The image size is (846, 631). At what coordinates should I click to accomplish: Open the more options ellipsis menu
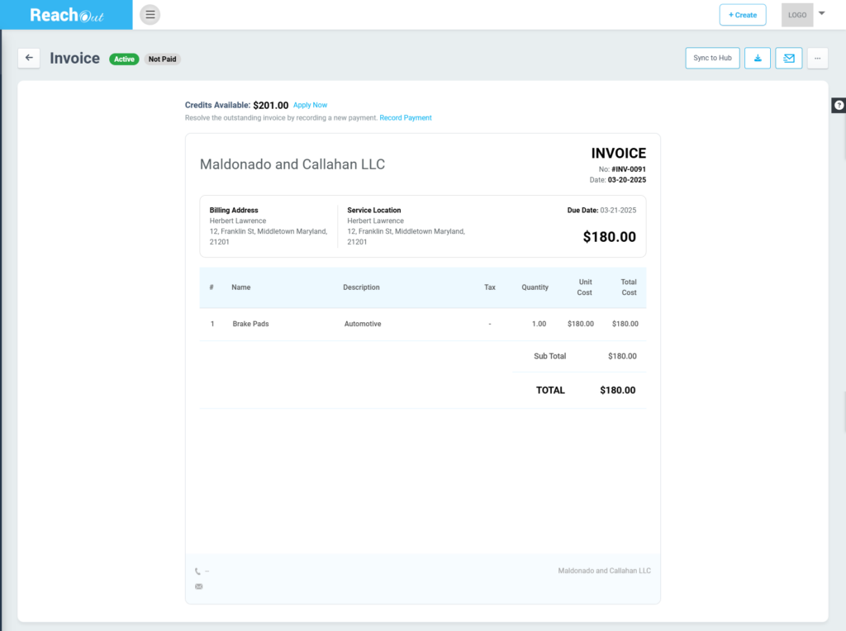[x=817, y=58]
